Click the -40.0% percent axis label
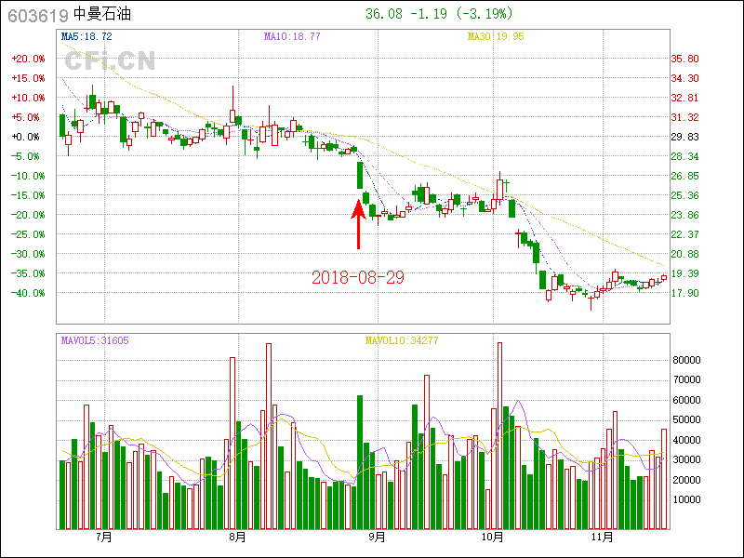Viewport: 744px width, 558px height. [x=29, y=293]
